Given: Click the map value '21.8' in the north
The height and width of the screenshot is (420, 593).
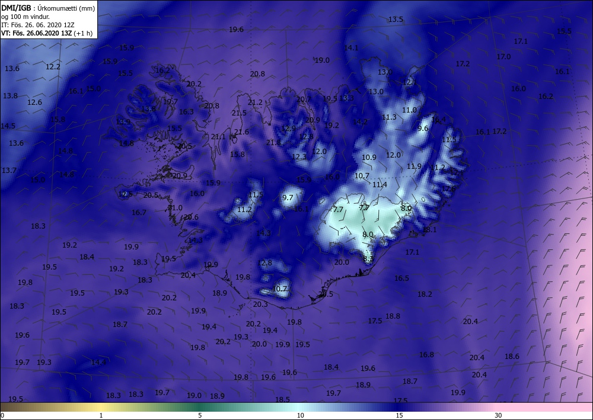Looking at the screenshot, I should (x=273, y=142).
